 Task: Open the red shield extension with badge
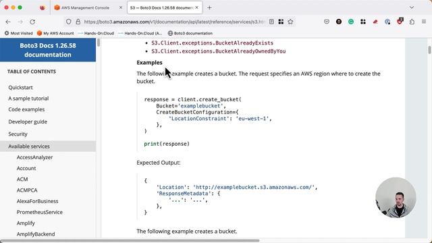point(400,21)
